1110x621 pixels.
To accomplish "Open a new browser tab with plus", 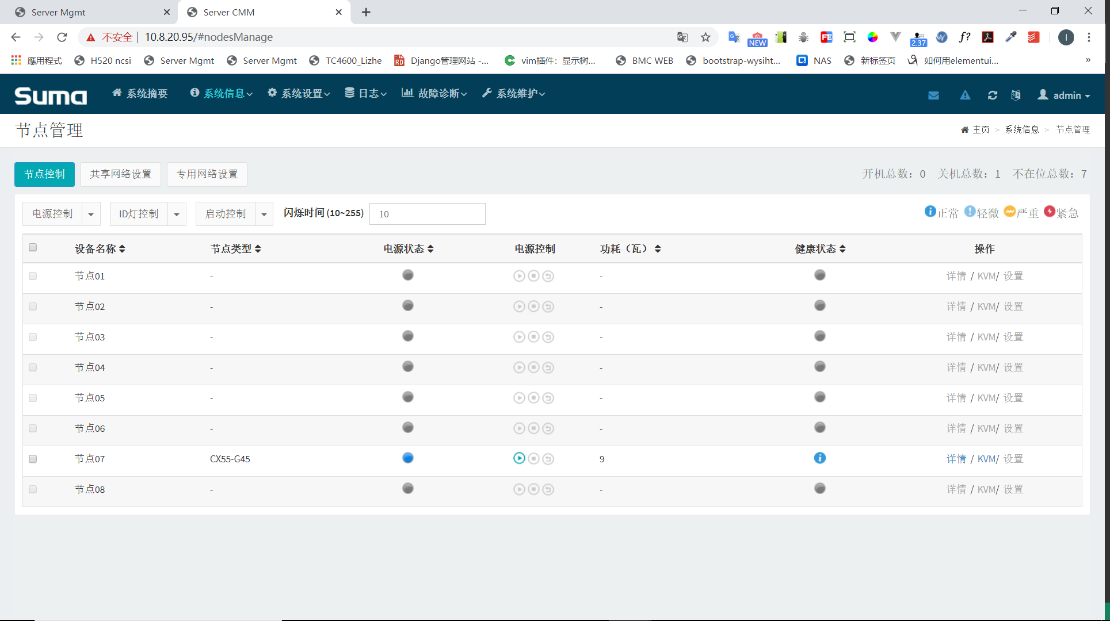I will [366, 12].
